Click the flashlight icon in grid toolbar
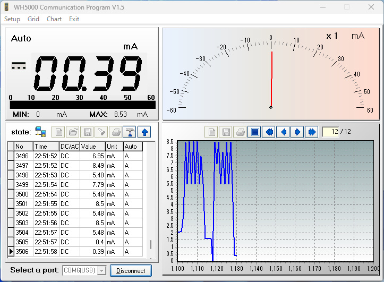The height and width of the screenshot is (282, 384). click(101, 132)
